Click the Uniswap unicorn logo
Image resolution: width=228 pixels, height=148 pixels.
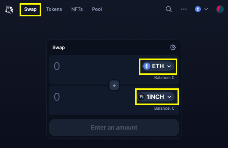point(9,9)
